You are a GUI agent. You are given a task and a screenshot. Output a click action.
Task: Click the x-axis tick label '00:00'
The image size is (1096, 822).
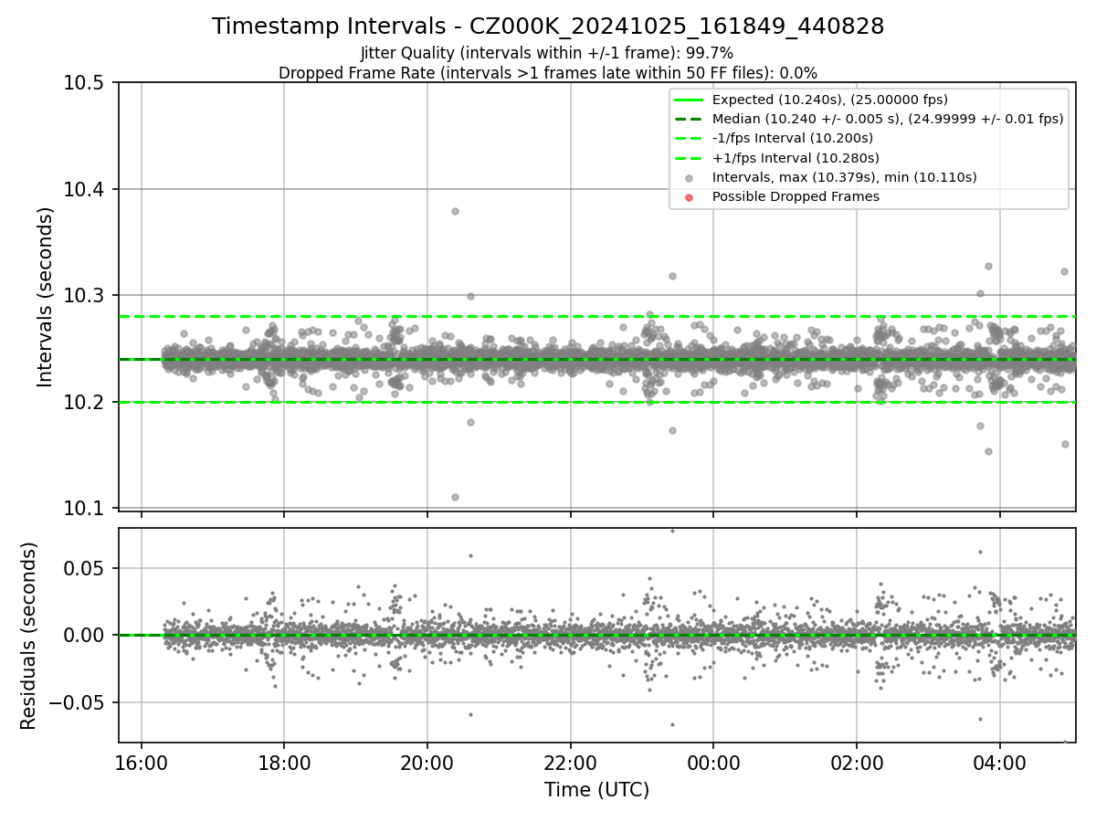pyautogui.click(x=713, y=762)
